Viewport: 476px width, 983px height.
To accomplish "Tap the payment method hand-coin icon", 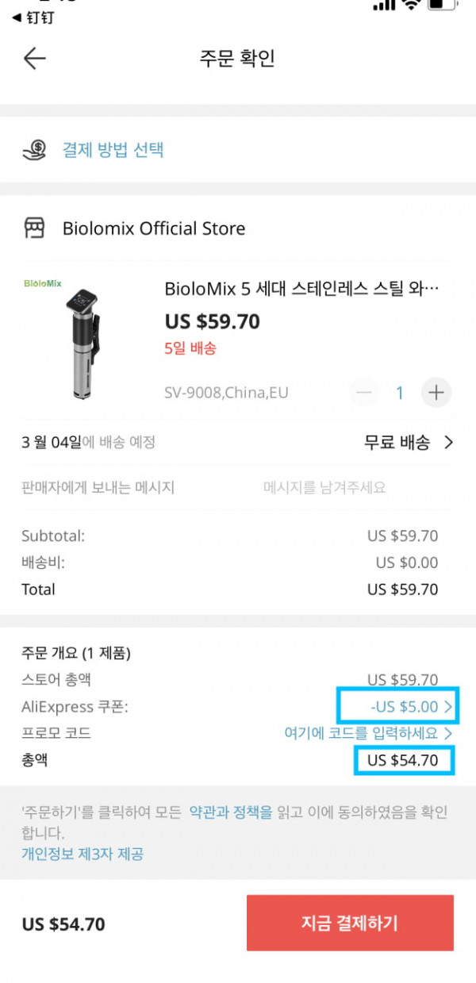I will [x=35, y=149].
